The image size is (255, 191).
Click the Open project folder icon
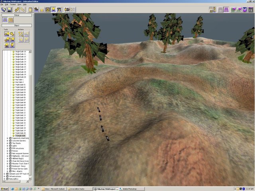pyautogui.click(x=3, y=9)
